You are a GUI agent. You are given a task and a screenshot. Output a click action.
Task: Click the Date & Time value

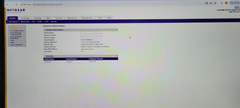tap(92, 44)
